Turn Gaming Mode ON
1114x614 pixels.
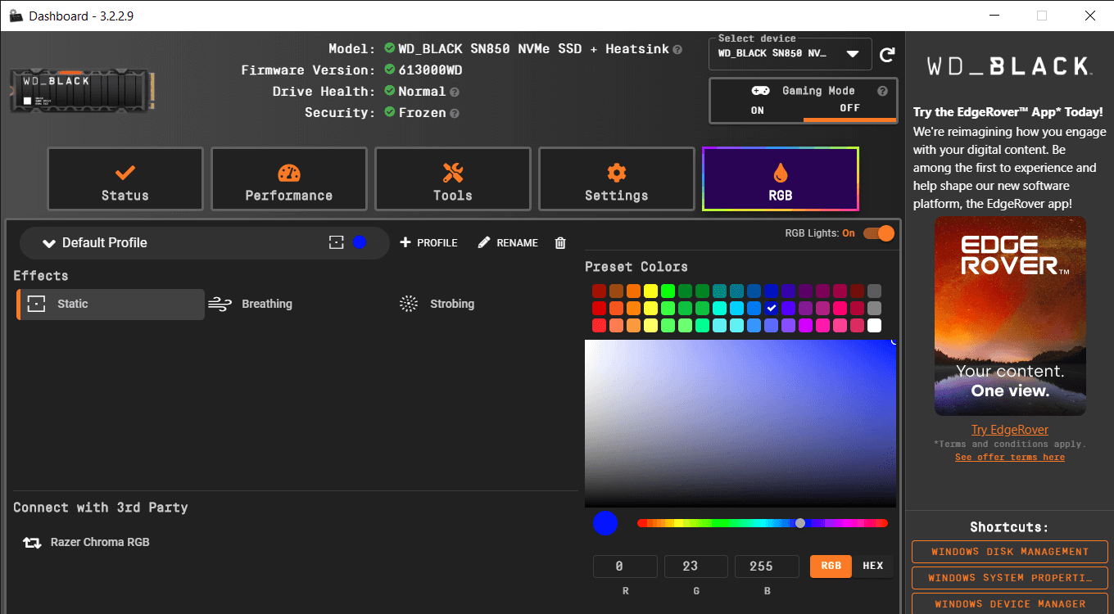tap(758, 110)
